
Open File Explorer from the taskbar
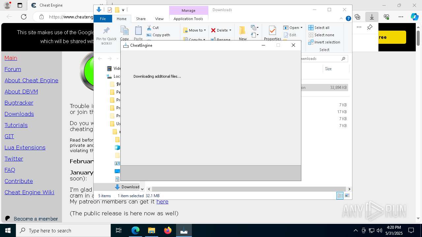point(151,230)
